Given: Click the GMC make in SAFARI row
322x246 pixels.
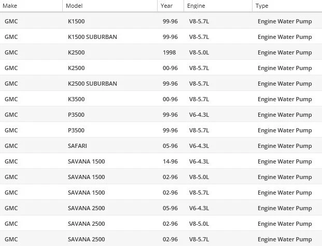Looking at the screenshot, I should pyautogui.click(x=11, y=146).
